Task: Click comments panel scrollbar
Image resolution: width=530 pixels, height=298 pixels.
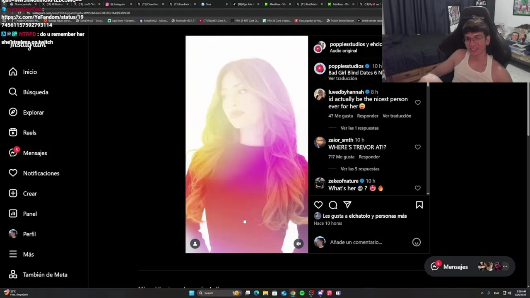Action: pyautogui.click(x=428, y=139)
